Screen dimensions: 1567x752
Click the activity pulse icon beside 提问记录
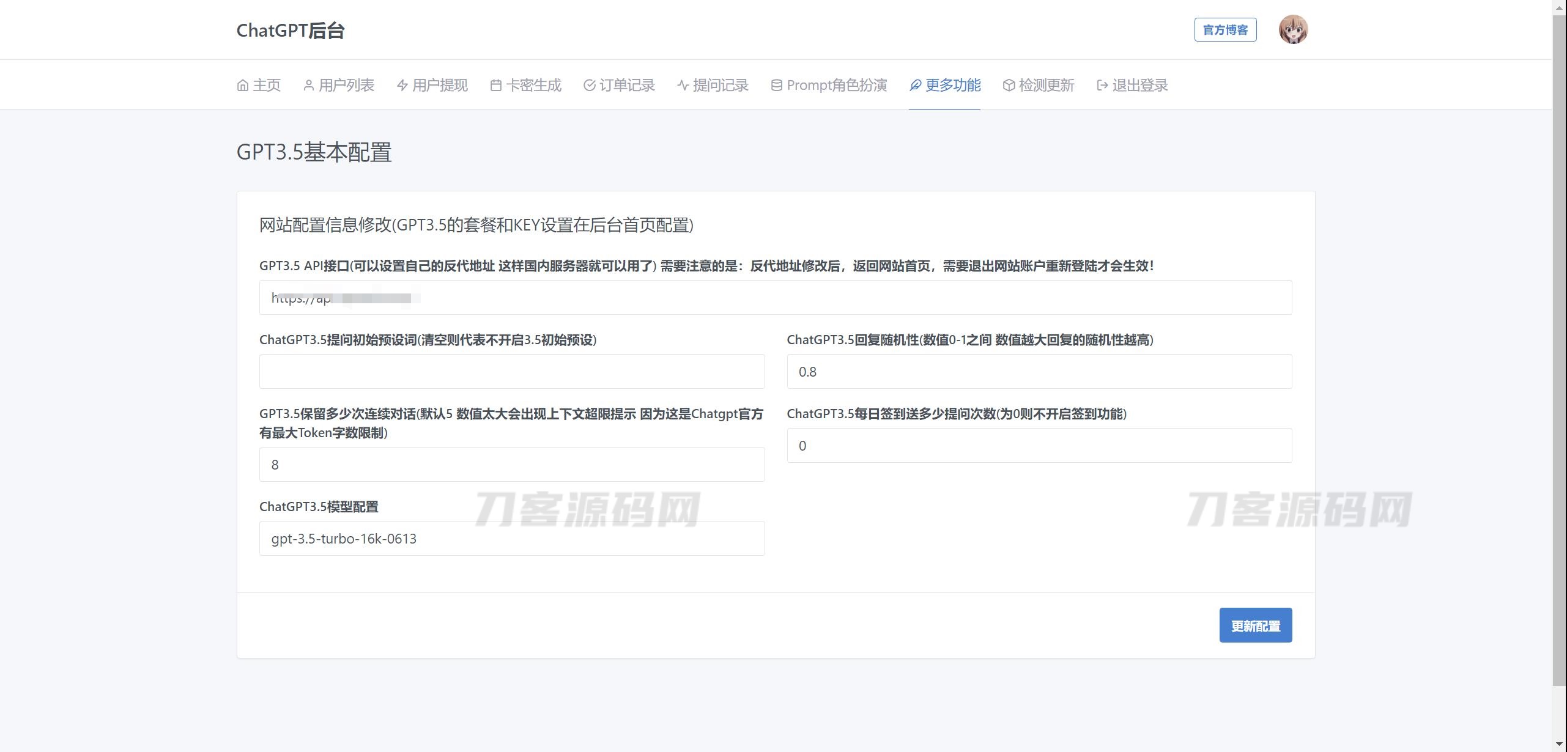pyautogui.click(x=683, y=86)
